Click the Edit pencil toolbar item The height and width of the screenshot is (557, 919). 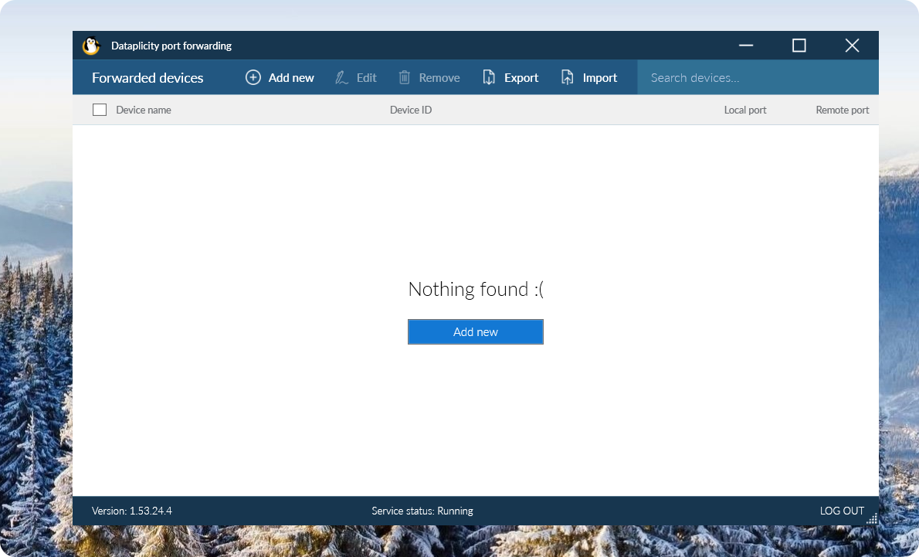point(356,77)
